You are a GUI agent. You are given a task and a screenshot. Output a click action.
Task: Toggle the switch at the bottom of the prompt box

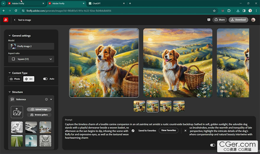click(x=213, y=145)
